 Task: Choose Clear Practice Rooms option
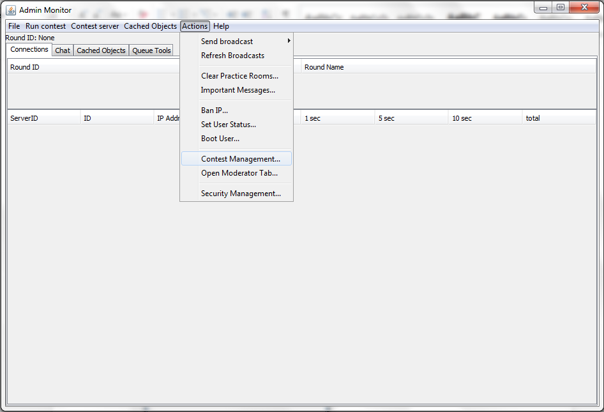[x=239, y=76]
